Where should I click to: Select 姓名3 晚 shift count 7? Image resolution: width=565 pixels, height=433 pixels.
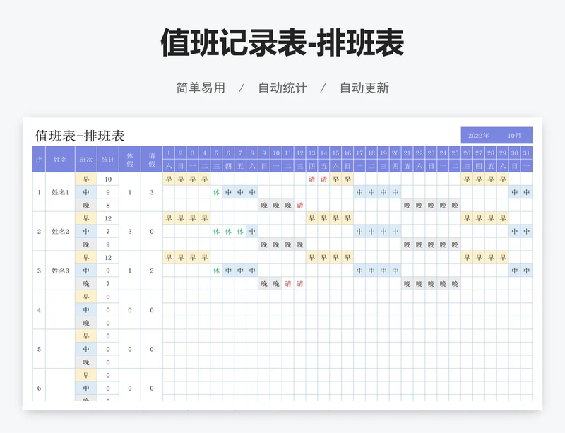(108, 284)
